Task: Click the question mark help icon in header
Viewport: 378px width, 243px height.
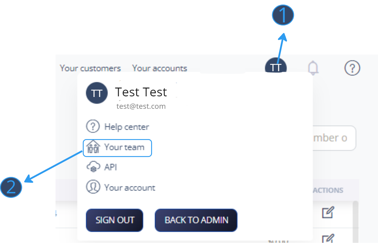Action: (352, 68)
